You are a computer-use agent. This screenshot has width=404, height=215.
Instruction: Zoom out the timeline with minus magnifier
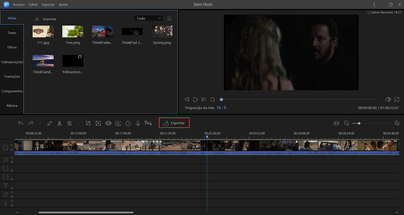coord(346,123)
